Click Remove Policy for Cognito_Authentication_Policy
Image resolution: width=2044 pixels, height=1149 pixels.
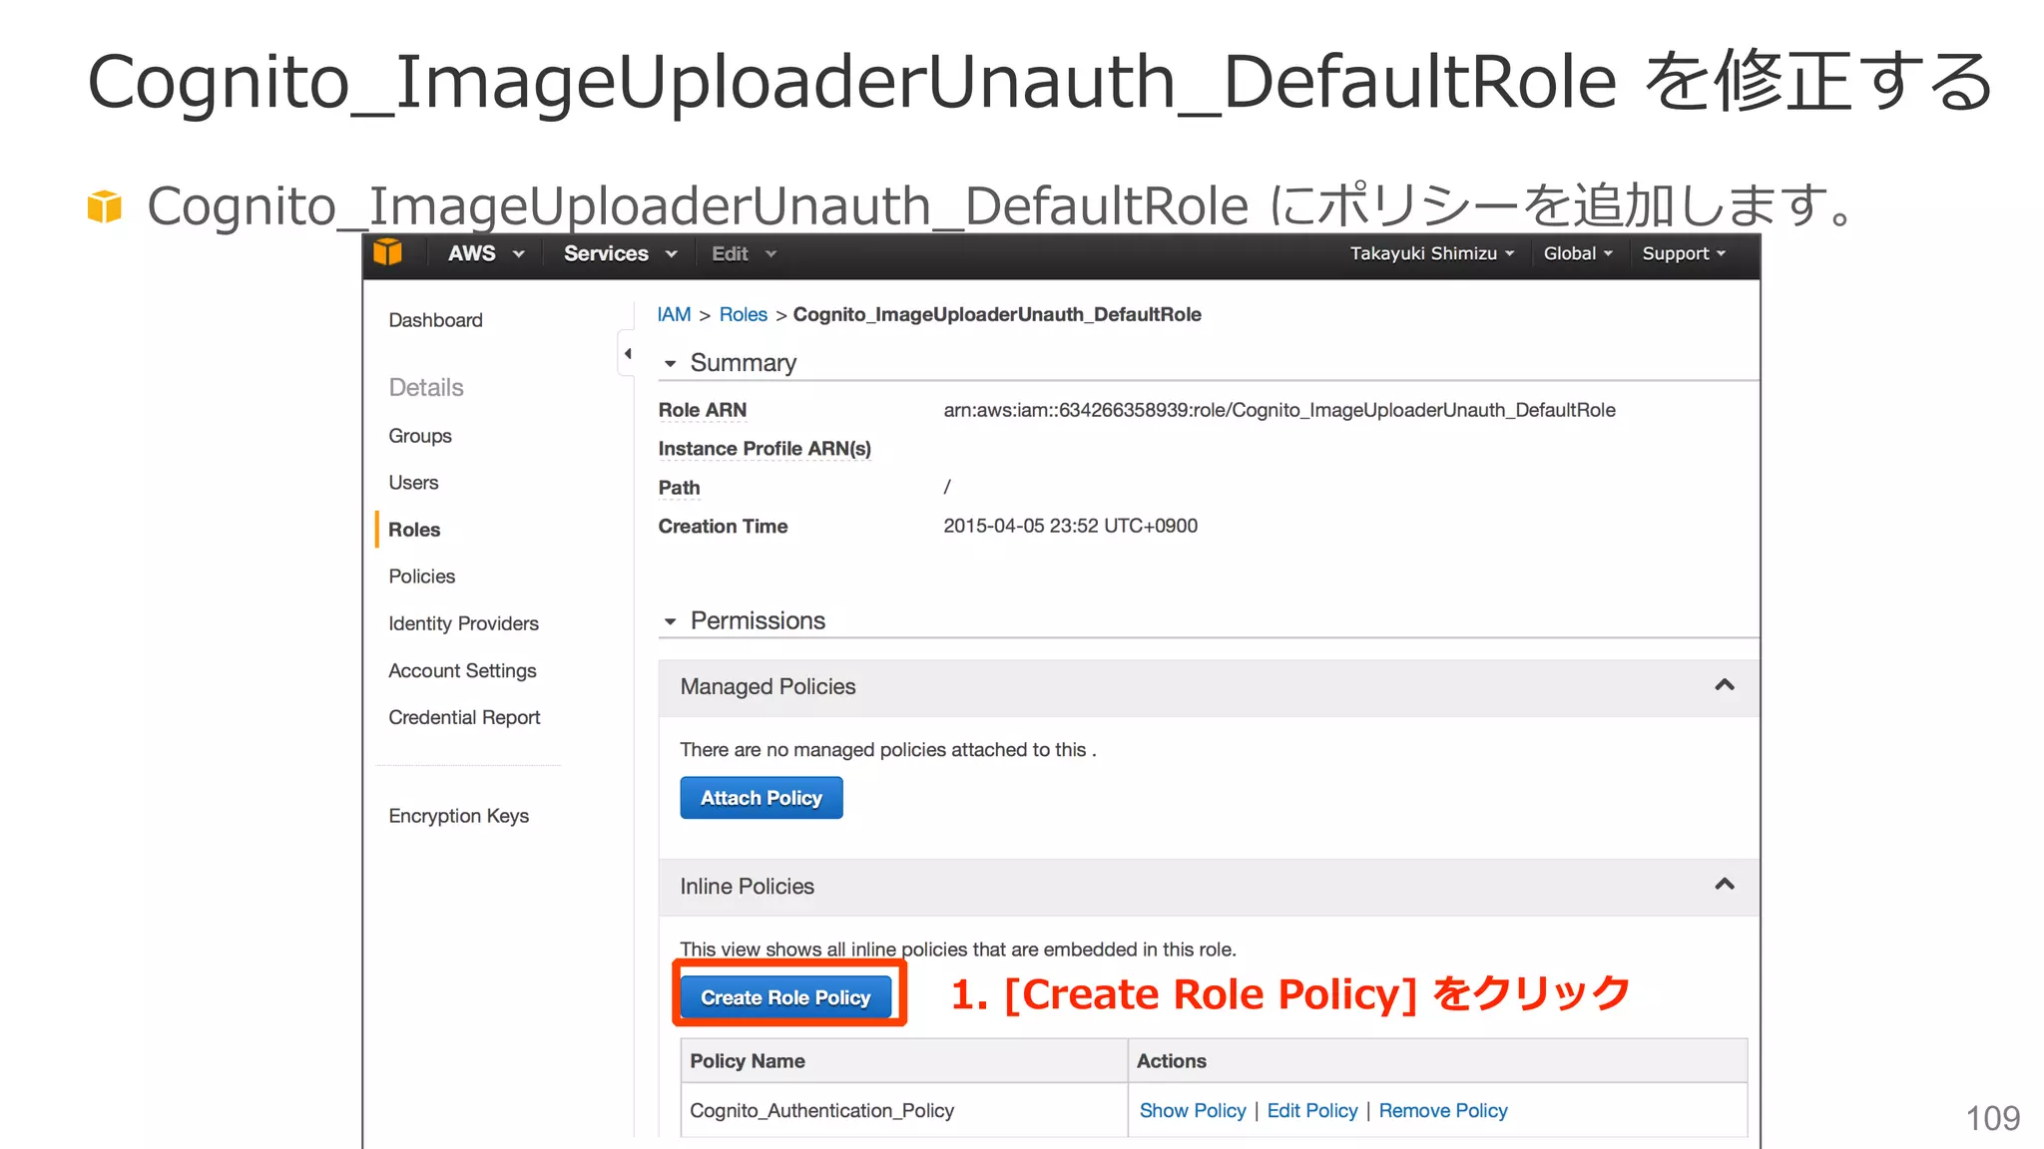1443,1110
